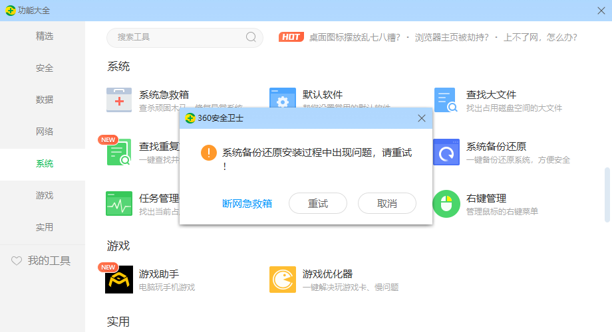Open the 查找重复 green document icon
This screenshot has width=612, height=332.
click(119, 152)
